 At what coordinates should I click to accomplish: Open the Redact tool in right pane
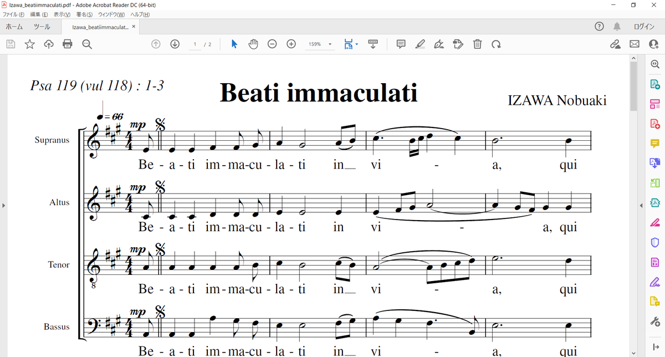tap(654, 222)
